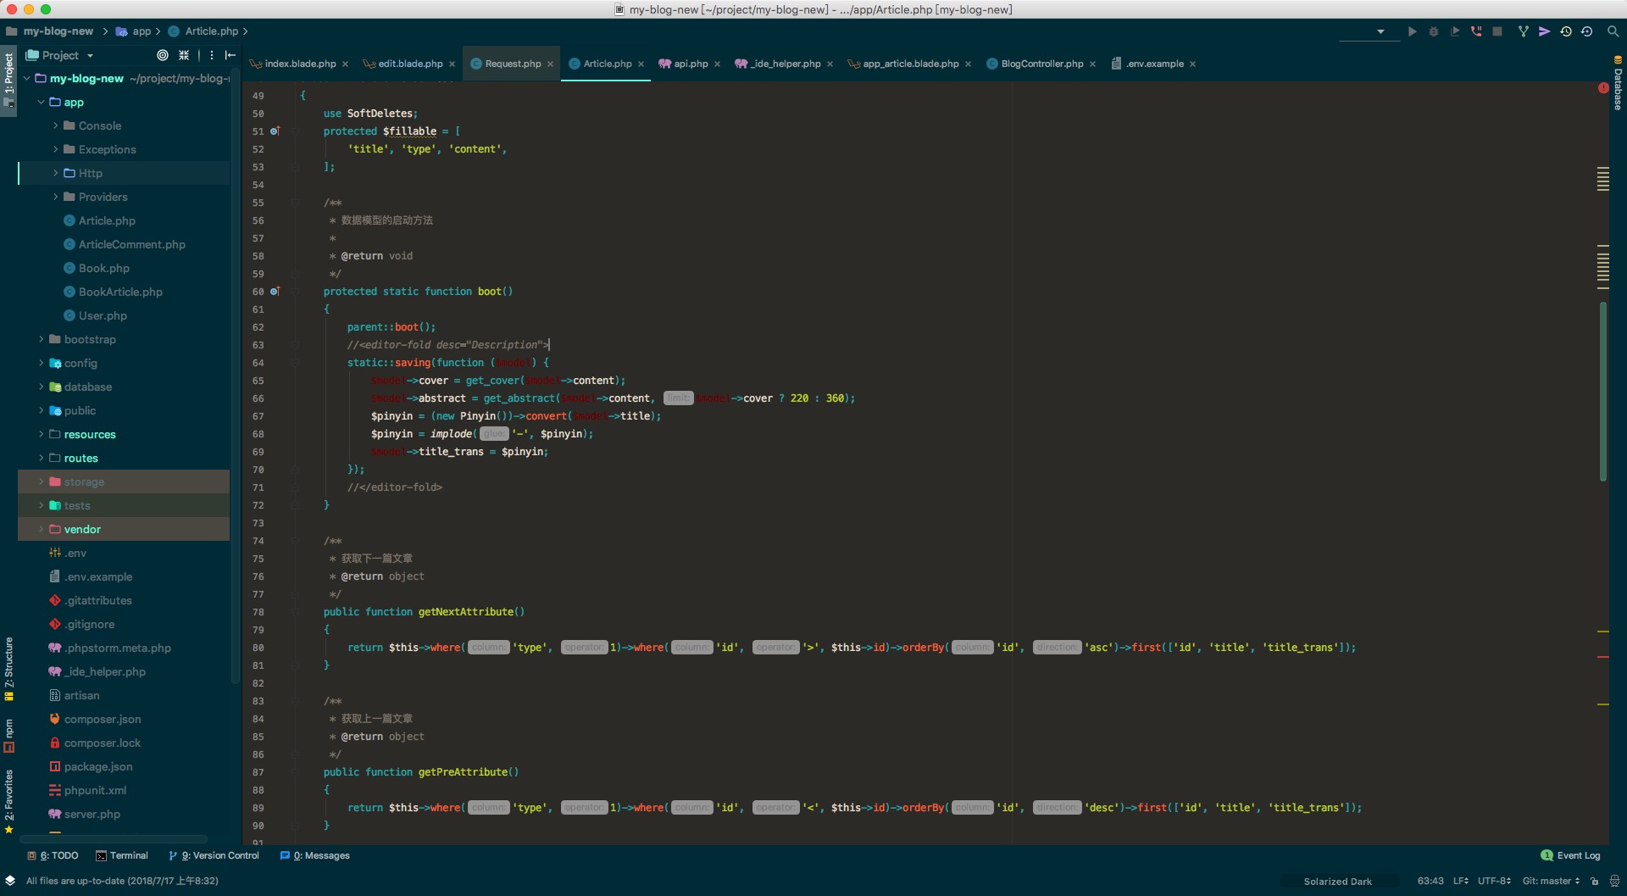Screen dimensions: 1627x896
Task: Toggle the Terminal tool window
Action: [122, 855]
